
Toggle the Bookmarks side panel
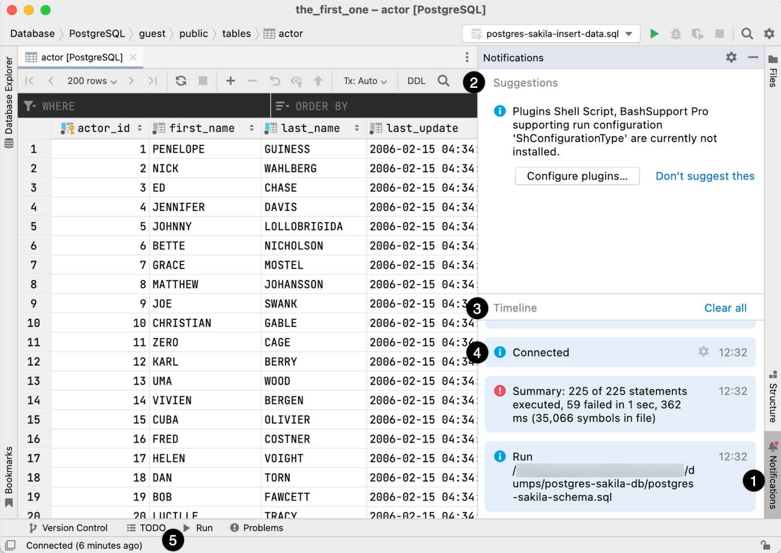(9, 475)
